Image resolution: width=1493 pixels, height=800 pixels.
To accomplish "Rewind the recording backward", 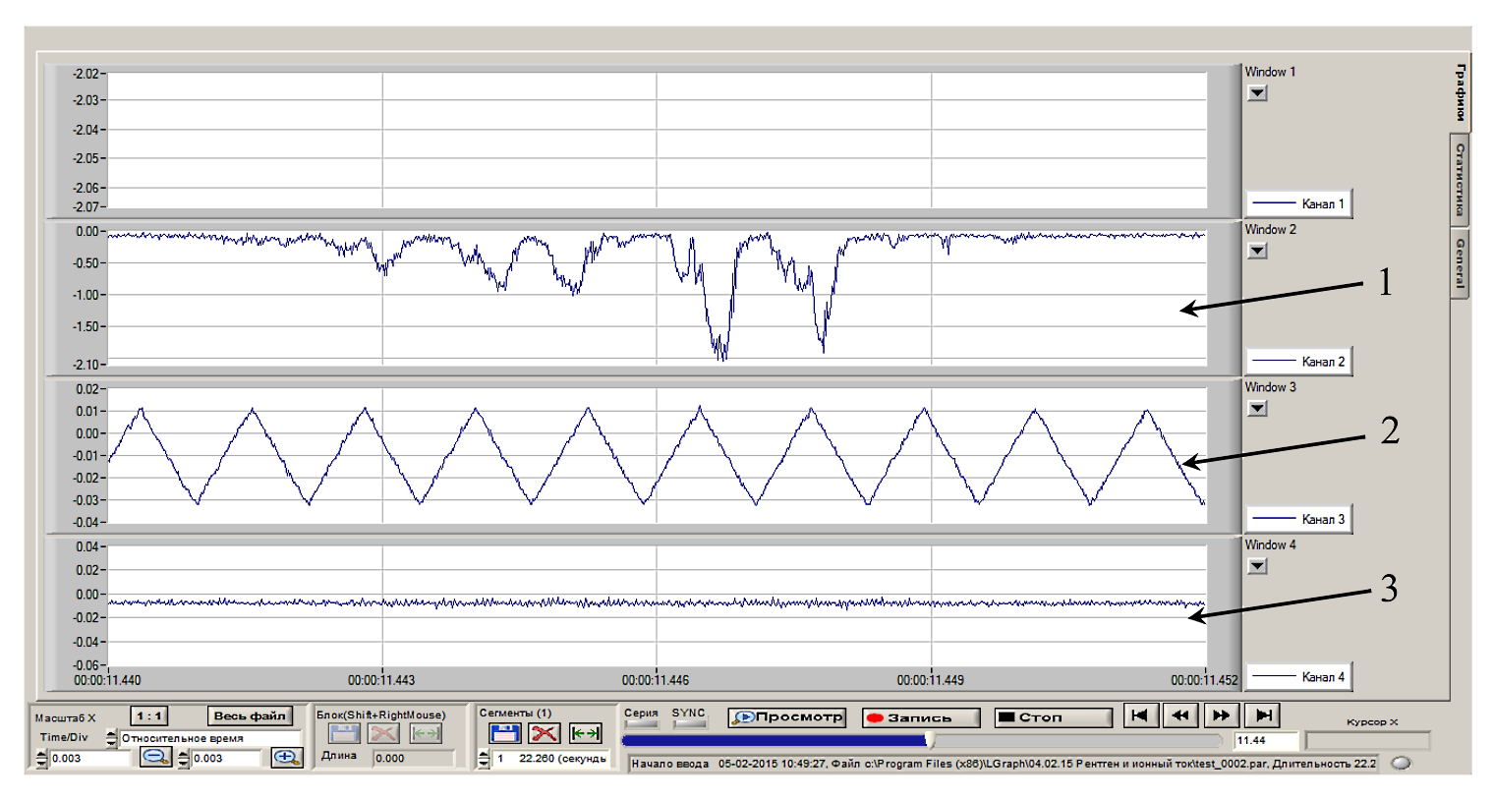I will [1180, 715].
